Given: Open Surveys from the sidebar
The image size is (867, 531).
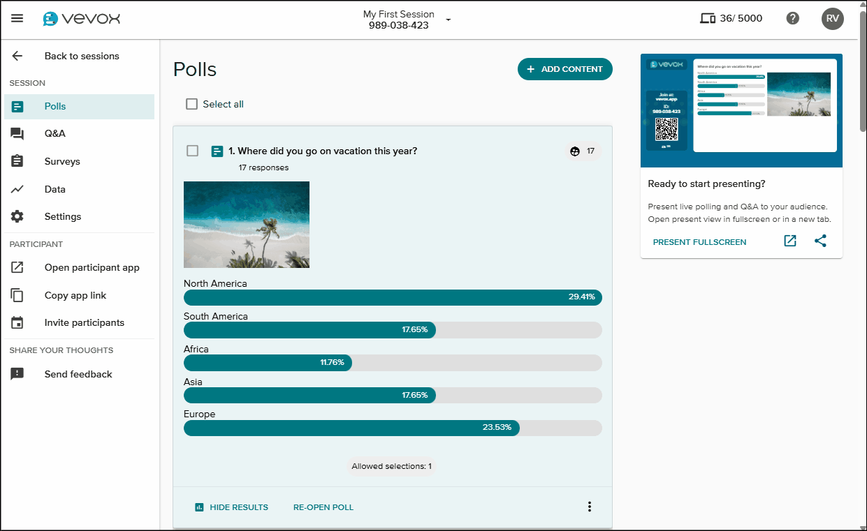Looking at the screenshot, I should [x=62, y=161].
